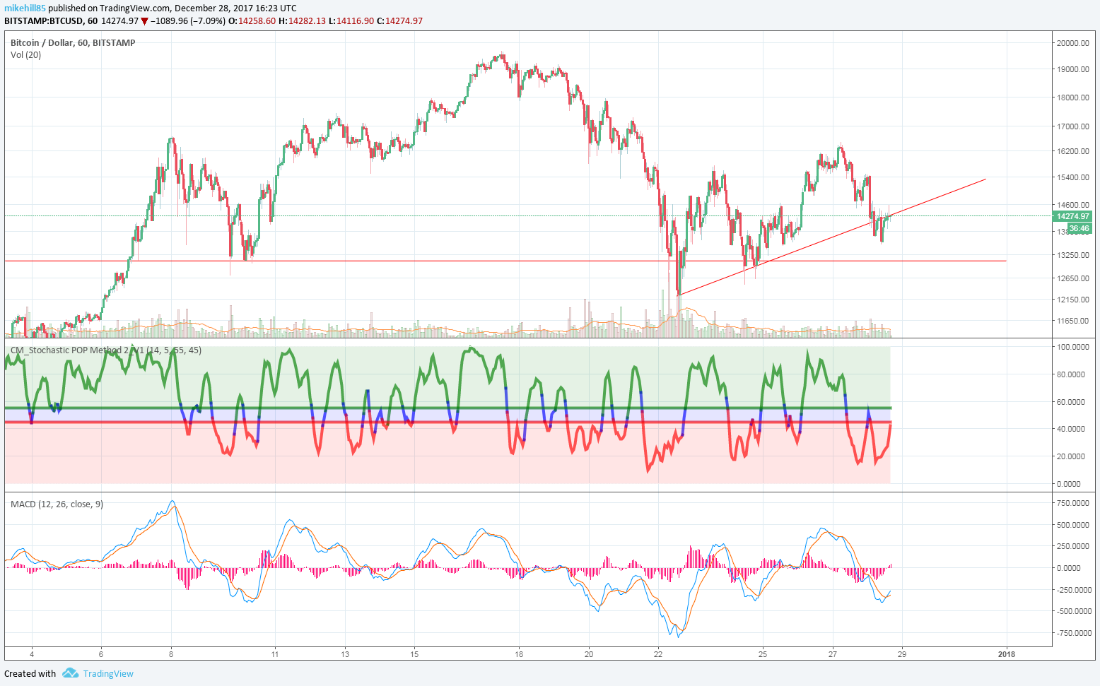Click the red down-arrow price change indicator
The width and height of the screenshot is (1100, 686).
[x=145, y=21]
